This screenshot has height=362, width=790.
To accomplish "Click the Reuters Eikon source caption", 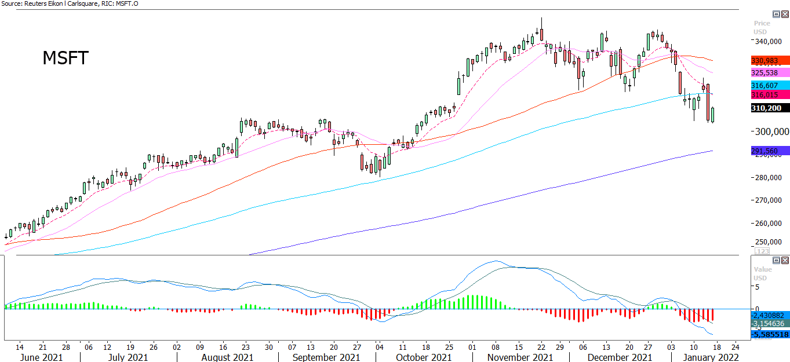I will (x=70, y=3).
